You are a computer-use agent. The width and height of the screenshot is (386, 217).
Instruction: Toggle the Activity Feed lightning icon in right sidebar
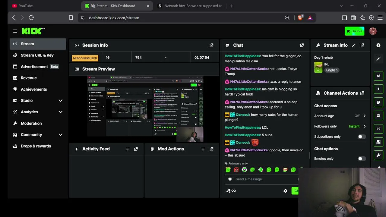coord(378,89)
